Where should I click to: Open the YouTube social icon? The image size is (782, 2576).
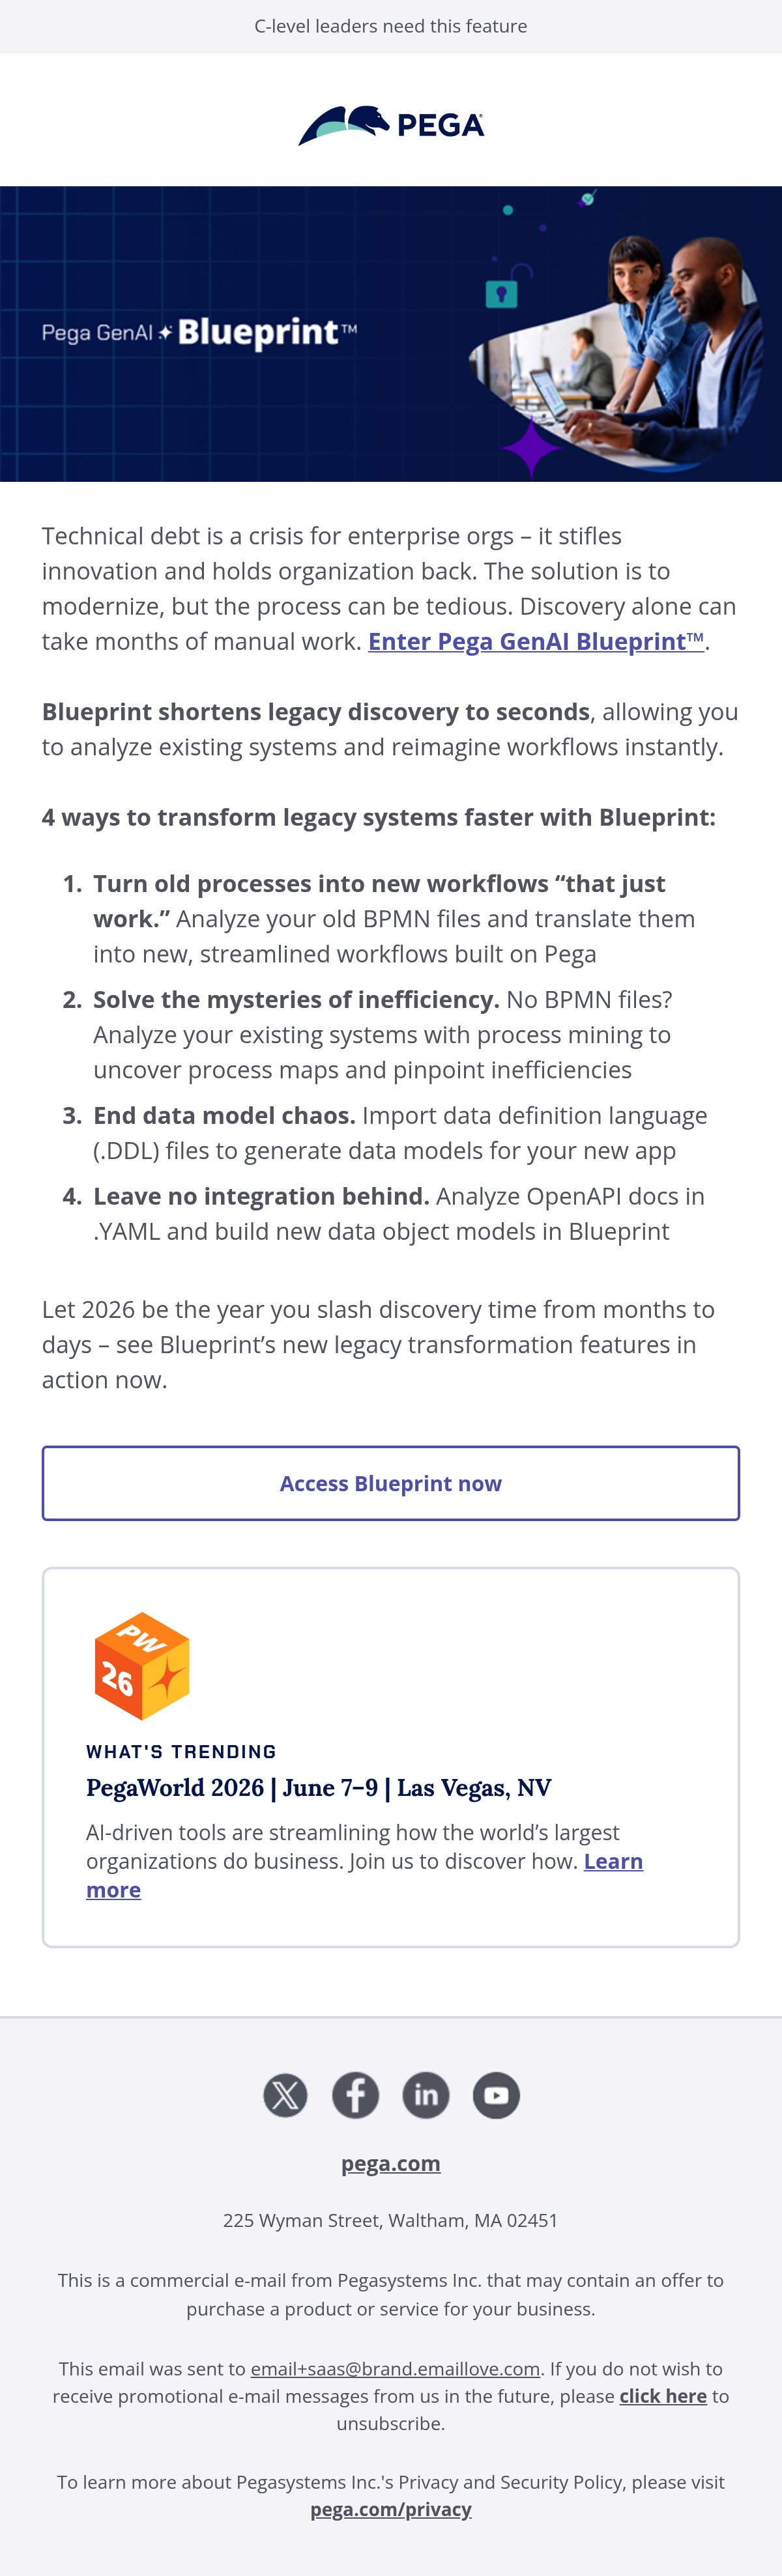(497, 2095)
